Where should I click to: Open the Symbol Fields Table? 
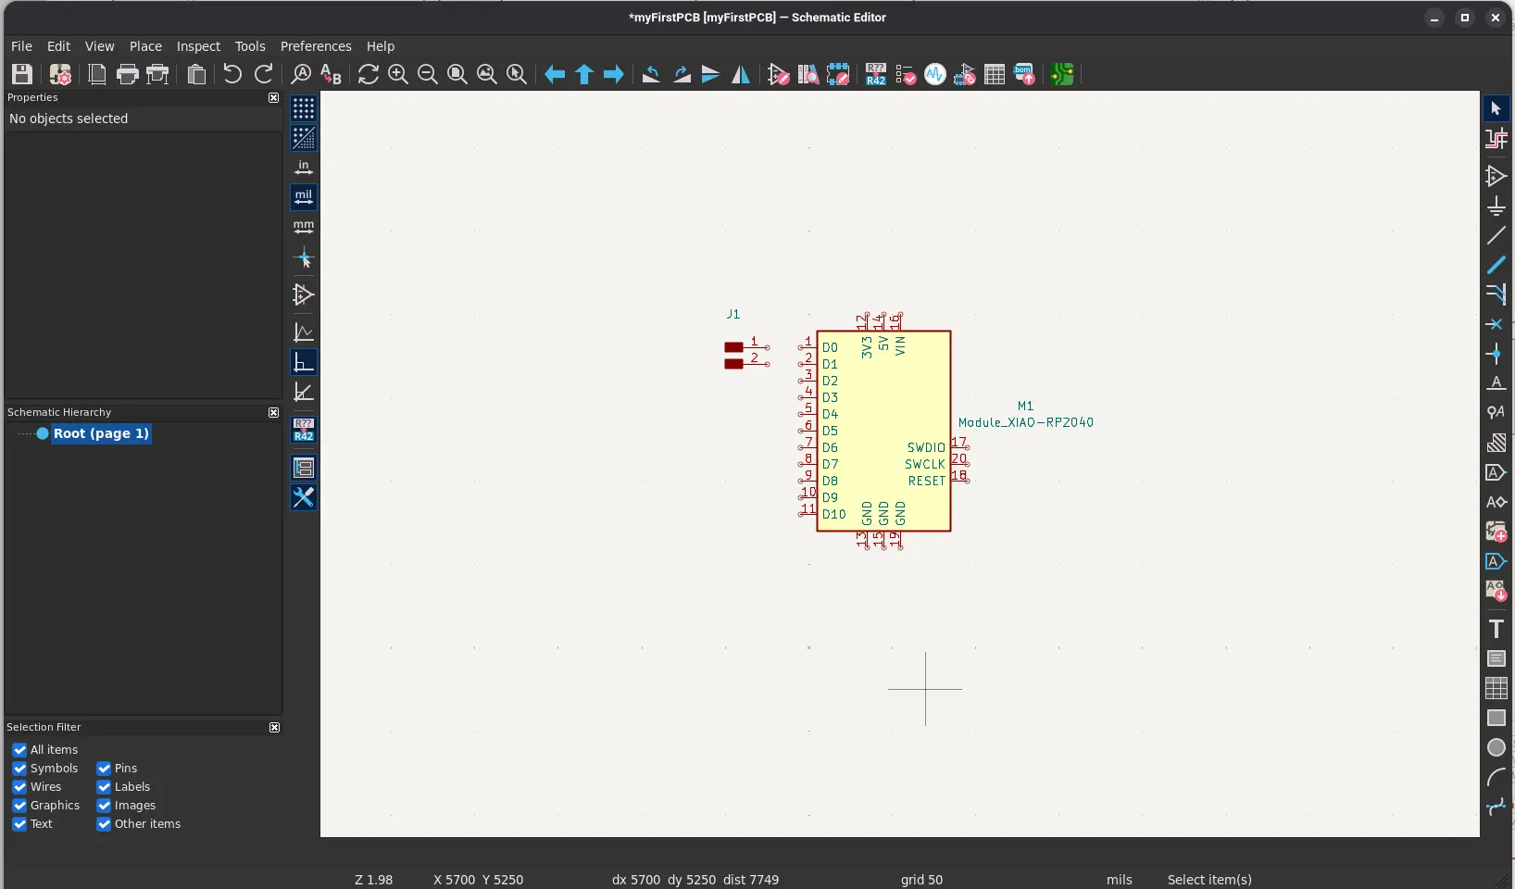click(995, 75)
